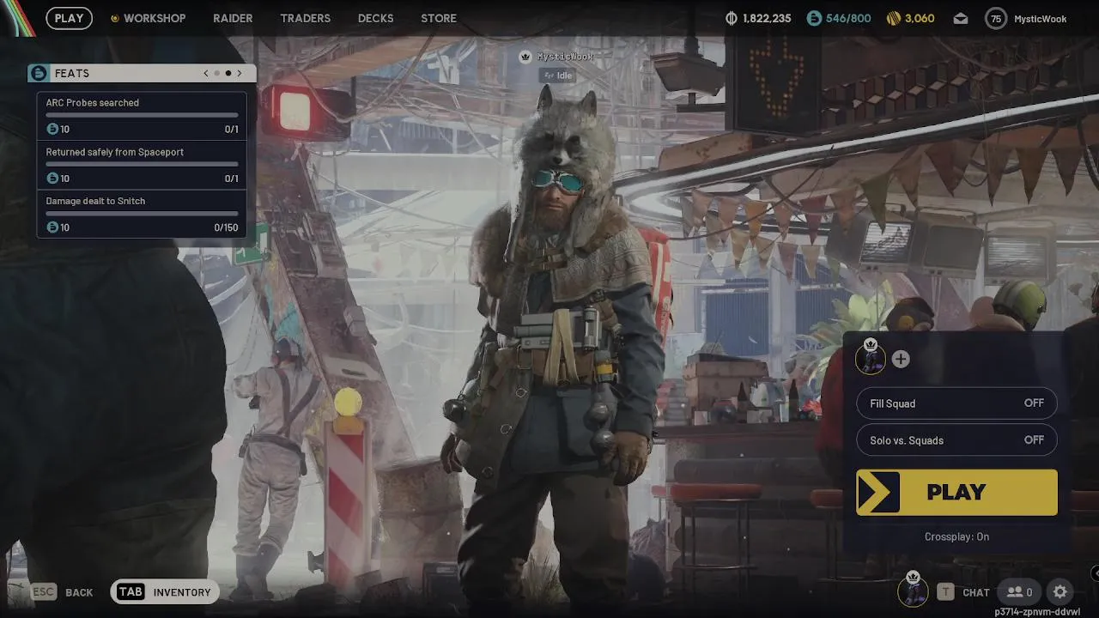Viewport: 1099px width, 618px height.
Task: Click the crown icon beside MysticWook nametag
Action: click(525, 57)
